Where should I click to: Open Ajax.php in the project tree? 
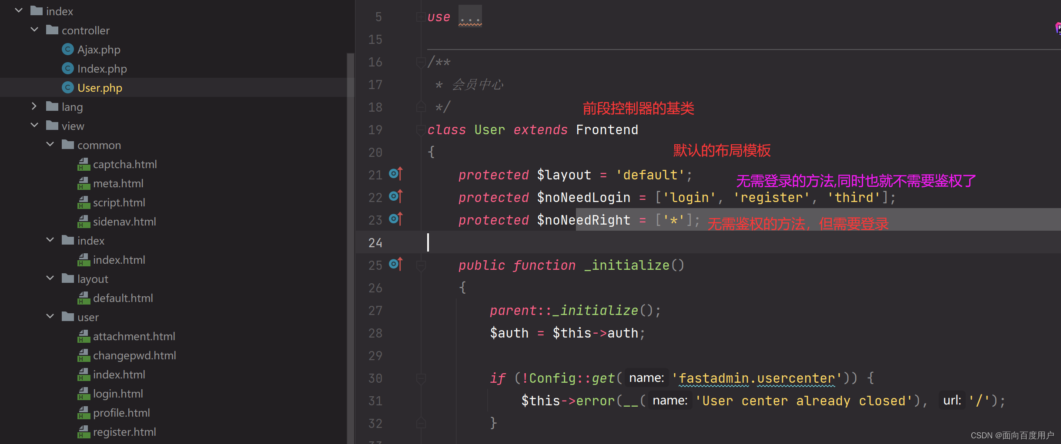pos(99,50)
